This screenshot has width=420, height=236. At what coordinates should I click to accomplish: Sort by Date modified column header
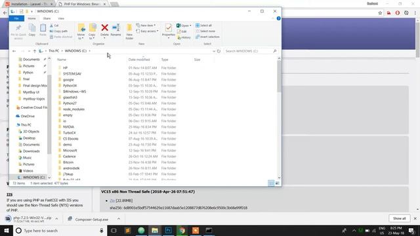(139, 60)
